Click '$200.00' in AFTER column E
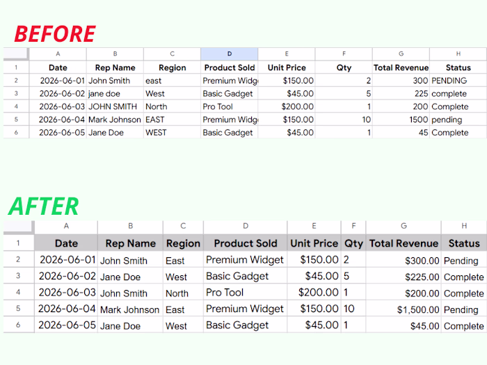Image resolution: width=487 pixels, height=365 pixels. click(x=314, y=292)
